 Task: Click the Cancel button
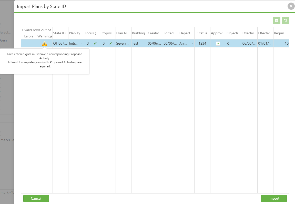point(36,198)
